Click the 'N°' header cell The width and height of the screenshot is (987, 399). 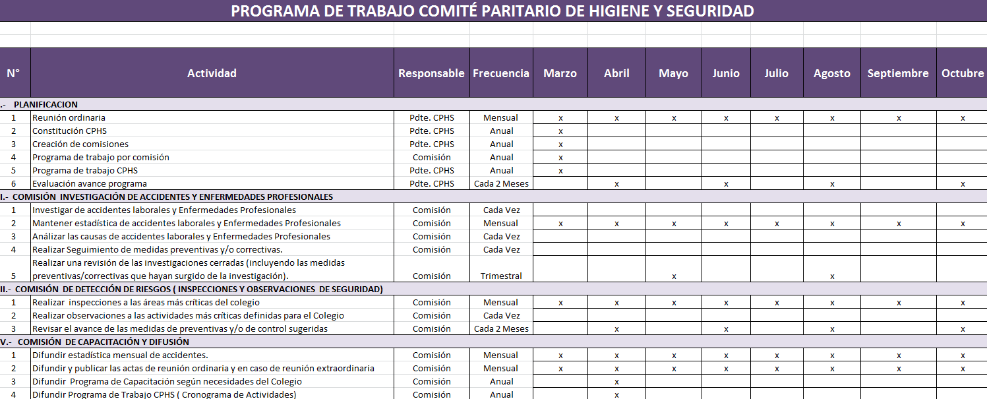click(14, 73)
